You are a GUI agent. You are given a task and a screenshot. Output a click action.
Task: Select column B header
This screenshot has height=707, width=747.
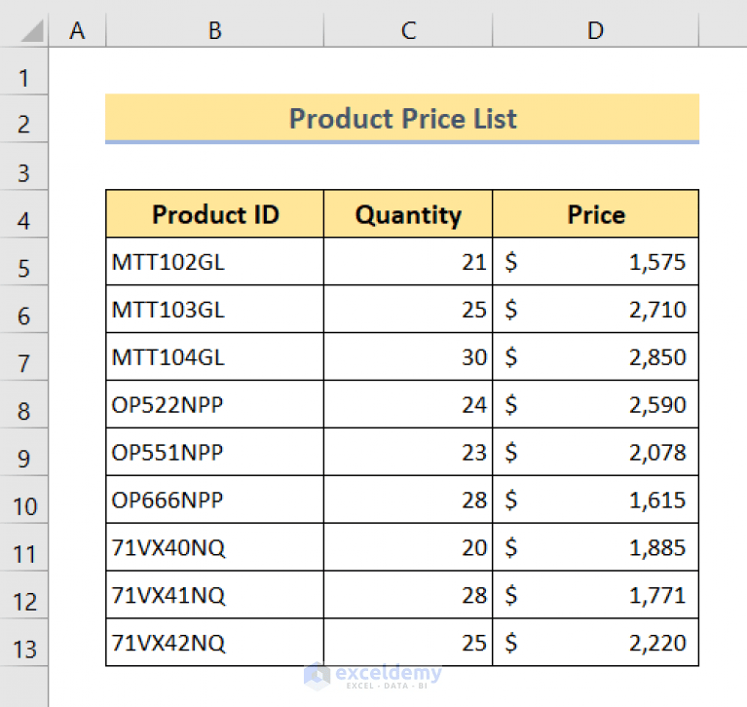click(215, 30)
